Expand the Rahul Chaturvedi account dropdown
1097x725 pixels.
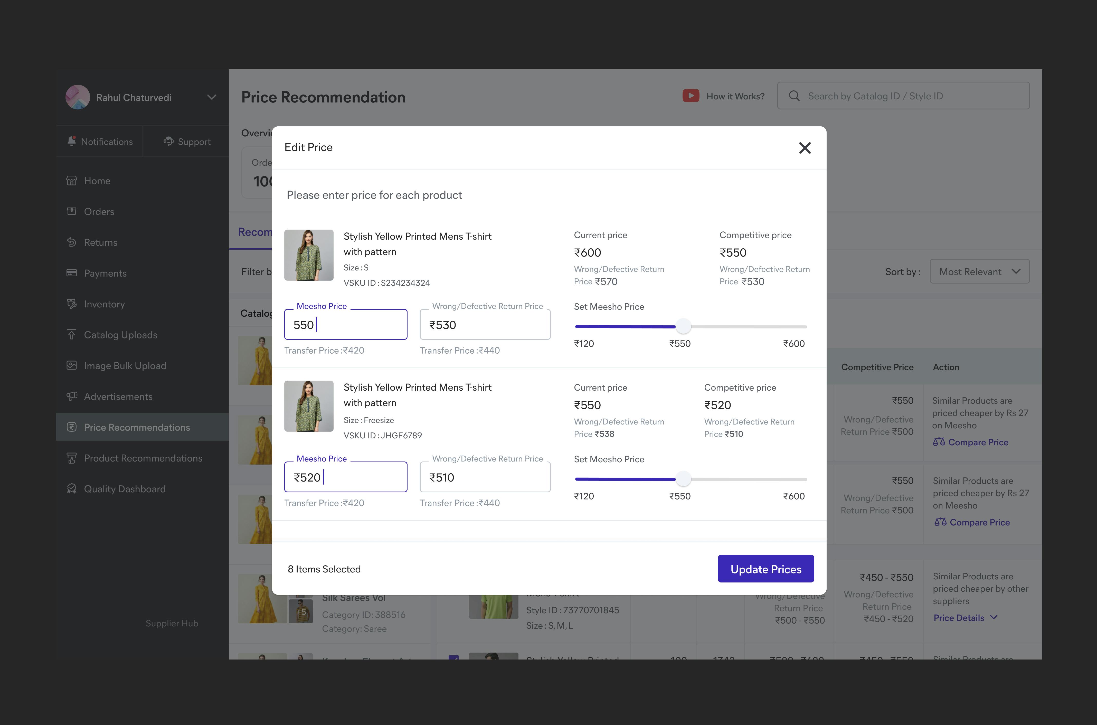coord(212,97)
